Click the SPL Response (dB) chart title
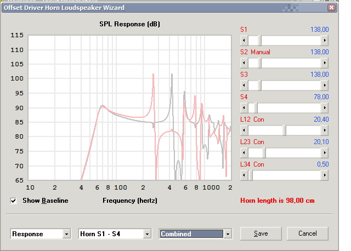The height and width of the screenshot is (251, 351). [129, 24]
